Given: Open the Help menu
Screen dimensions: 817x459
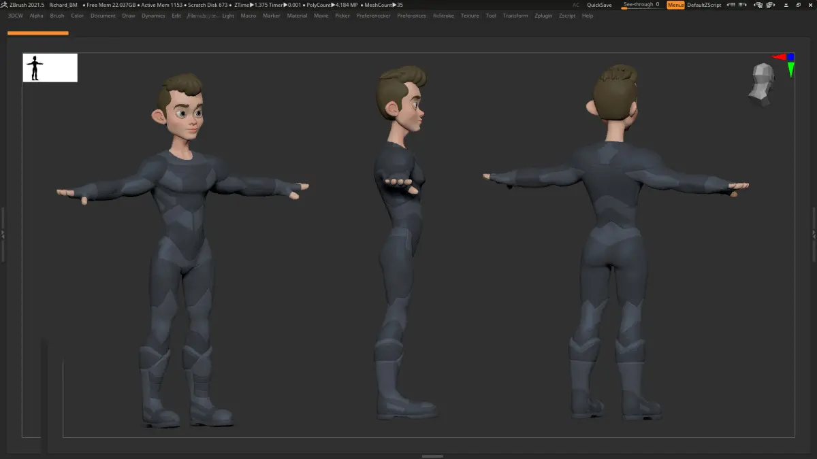Looking at the screenshot, I should tap(588, 16).
